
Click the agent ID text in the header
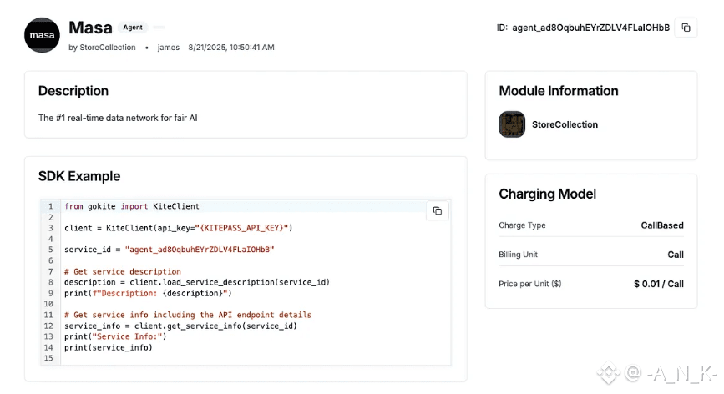coord(590,28)
